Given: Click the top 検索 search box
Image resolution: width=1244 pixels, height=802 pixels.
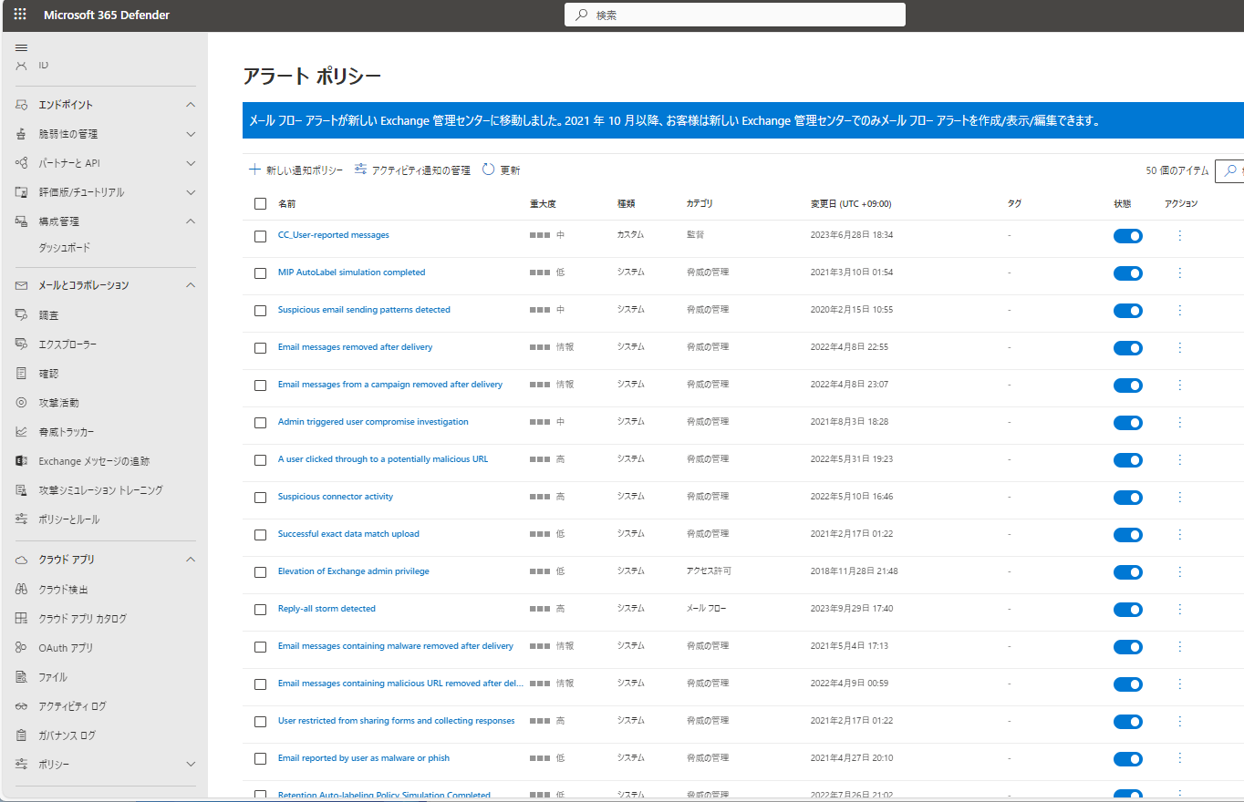Looking at the screenshot, I should pyautogui.click(x=735, y=15).
